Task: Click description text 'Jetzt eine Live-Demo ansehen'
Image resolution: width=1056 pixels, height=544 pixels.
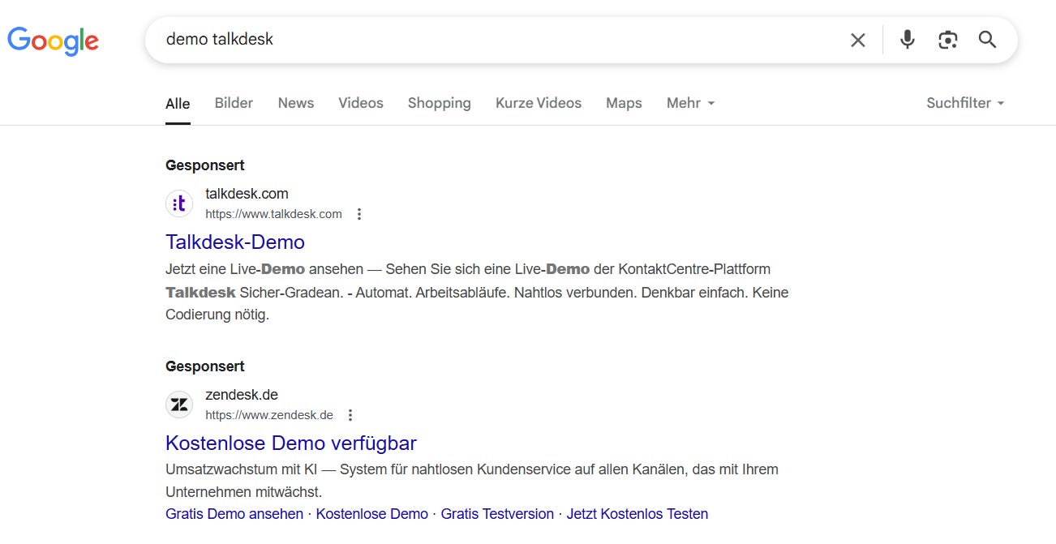Action: coord(264,269)
